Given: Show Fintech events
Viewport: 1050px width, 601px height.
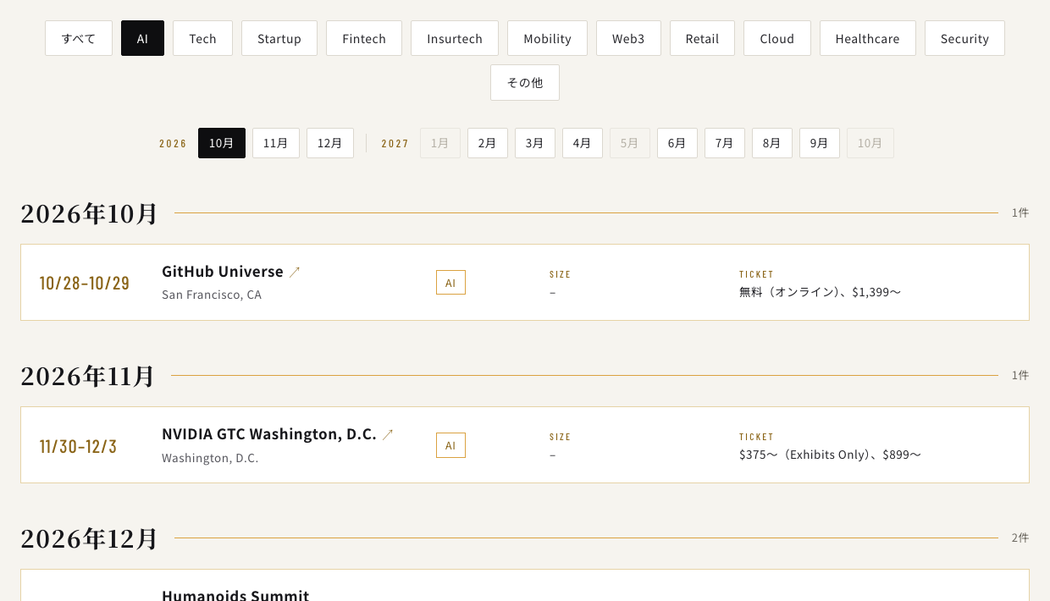Looking at the screenshot, I should coord(364,38).
